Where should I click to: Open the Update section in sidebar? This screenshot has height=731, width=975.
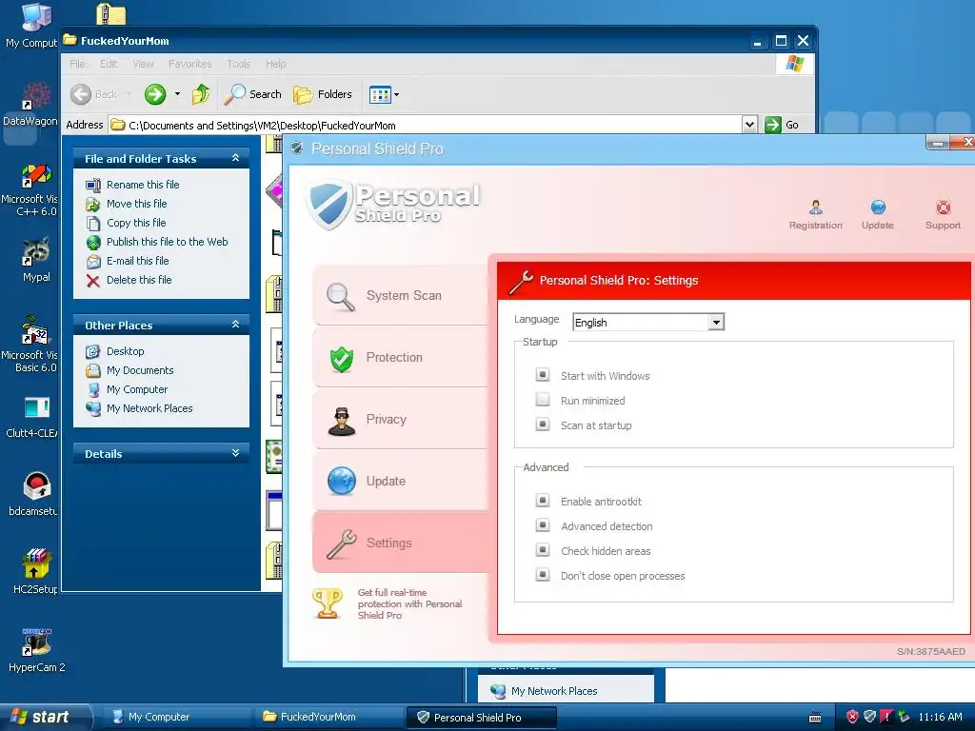[x=401, y=481]
